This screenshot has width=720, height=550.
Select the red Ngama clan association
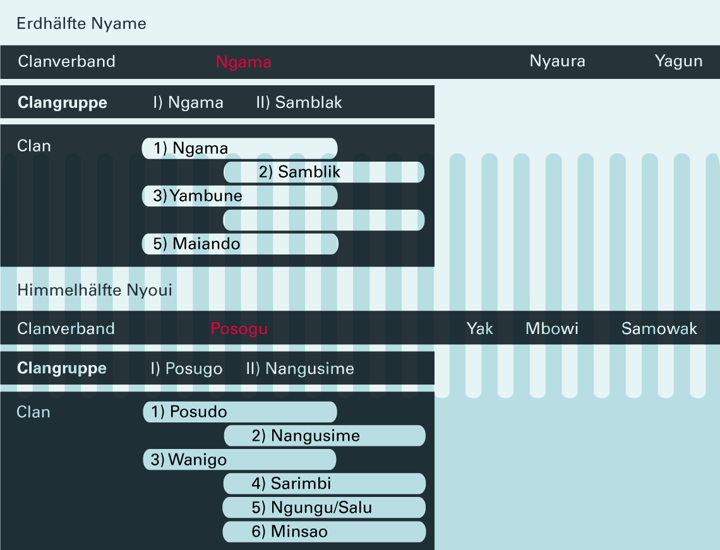pyautogui.click(x=243, y=62)
